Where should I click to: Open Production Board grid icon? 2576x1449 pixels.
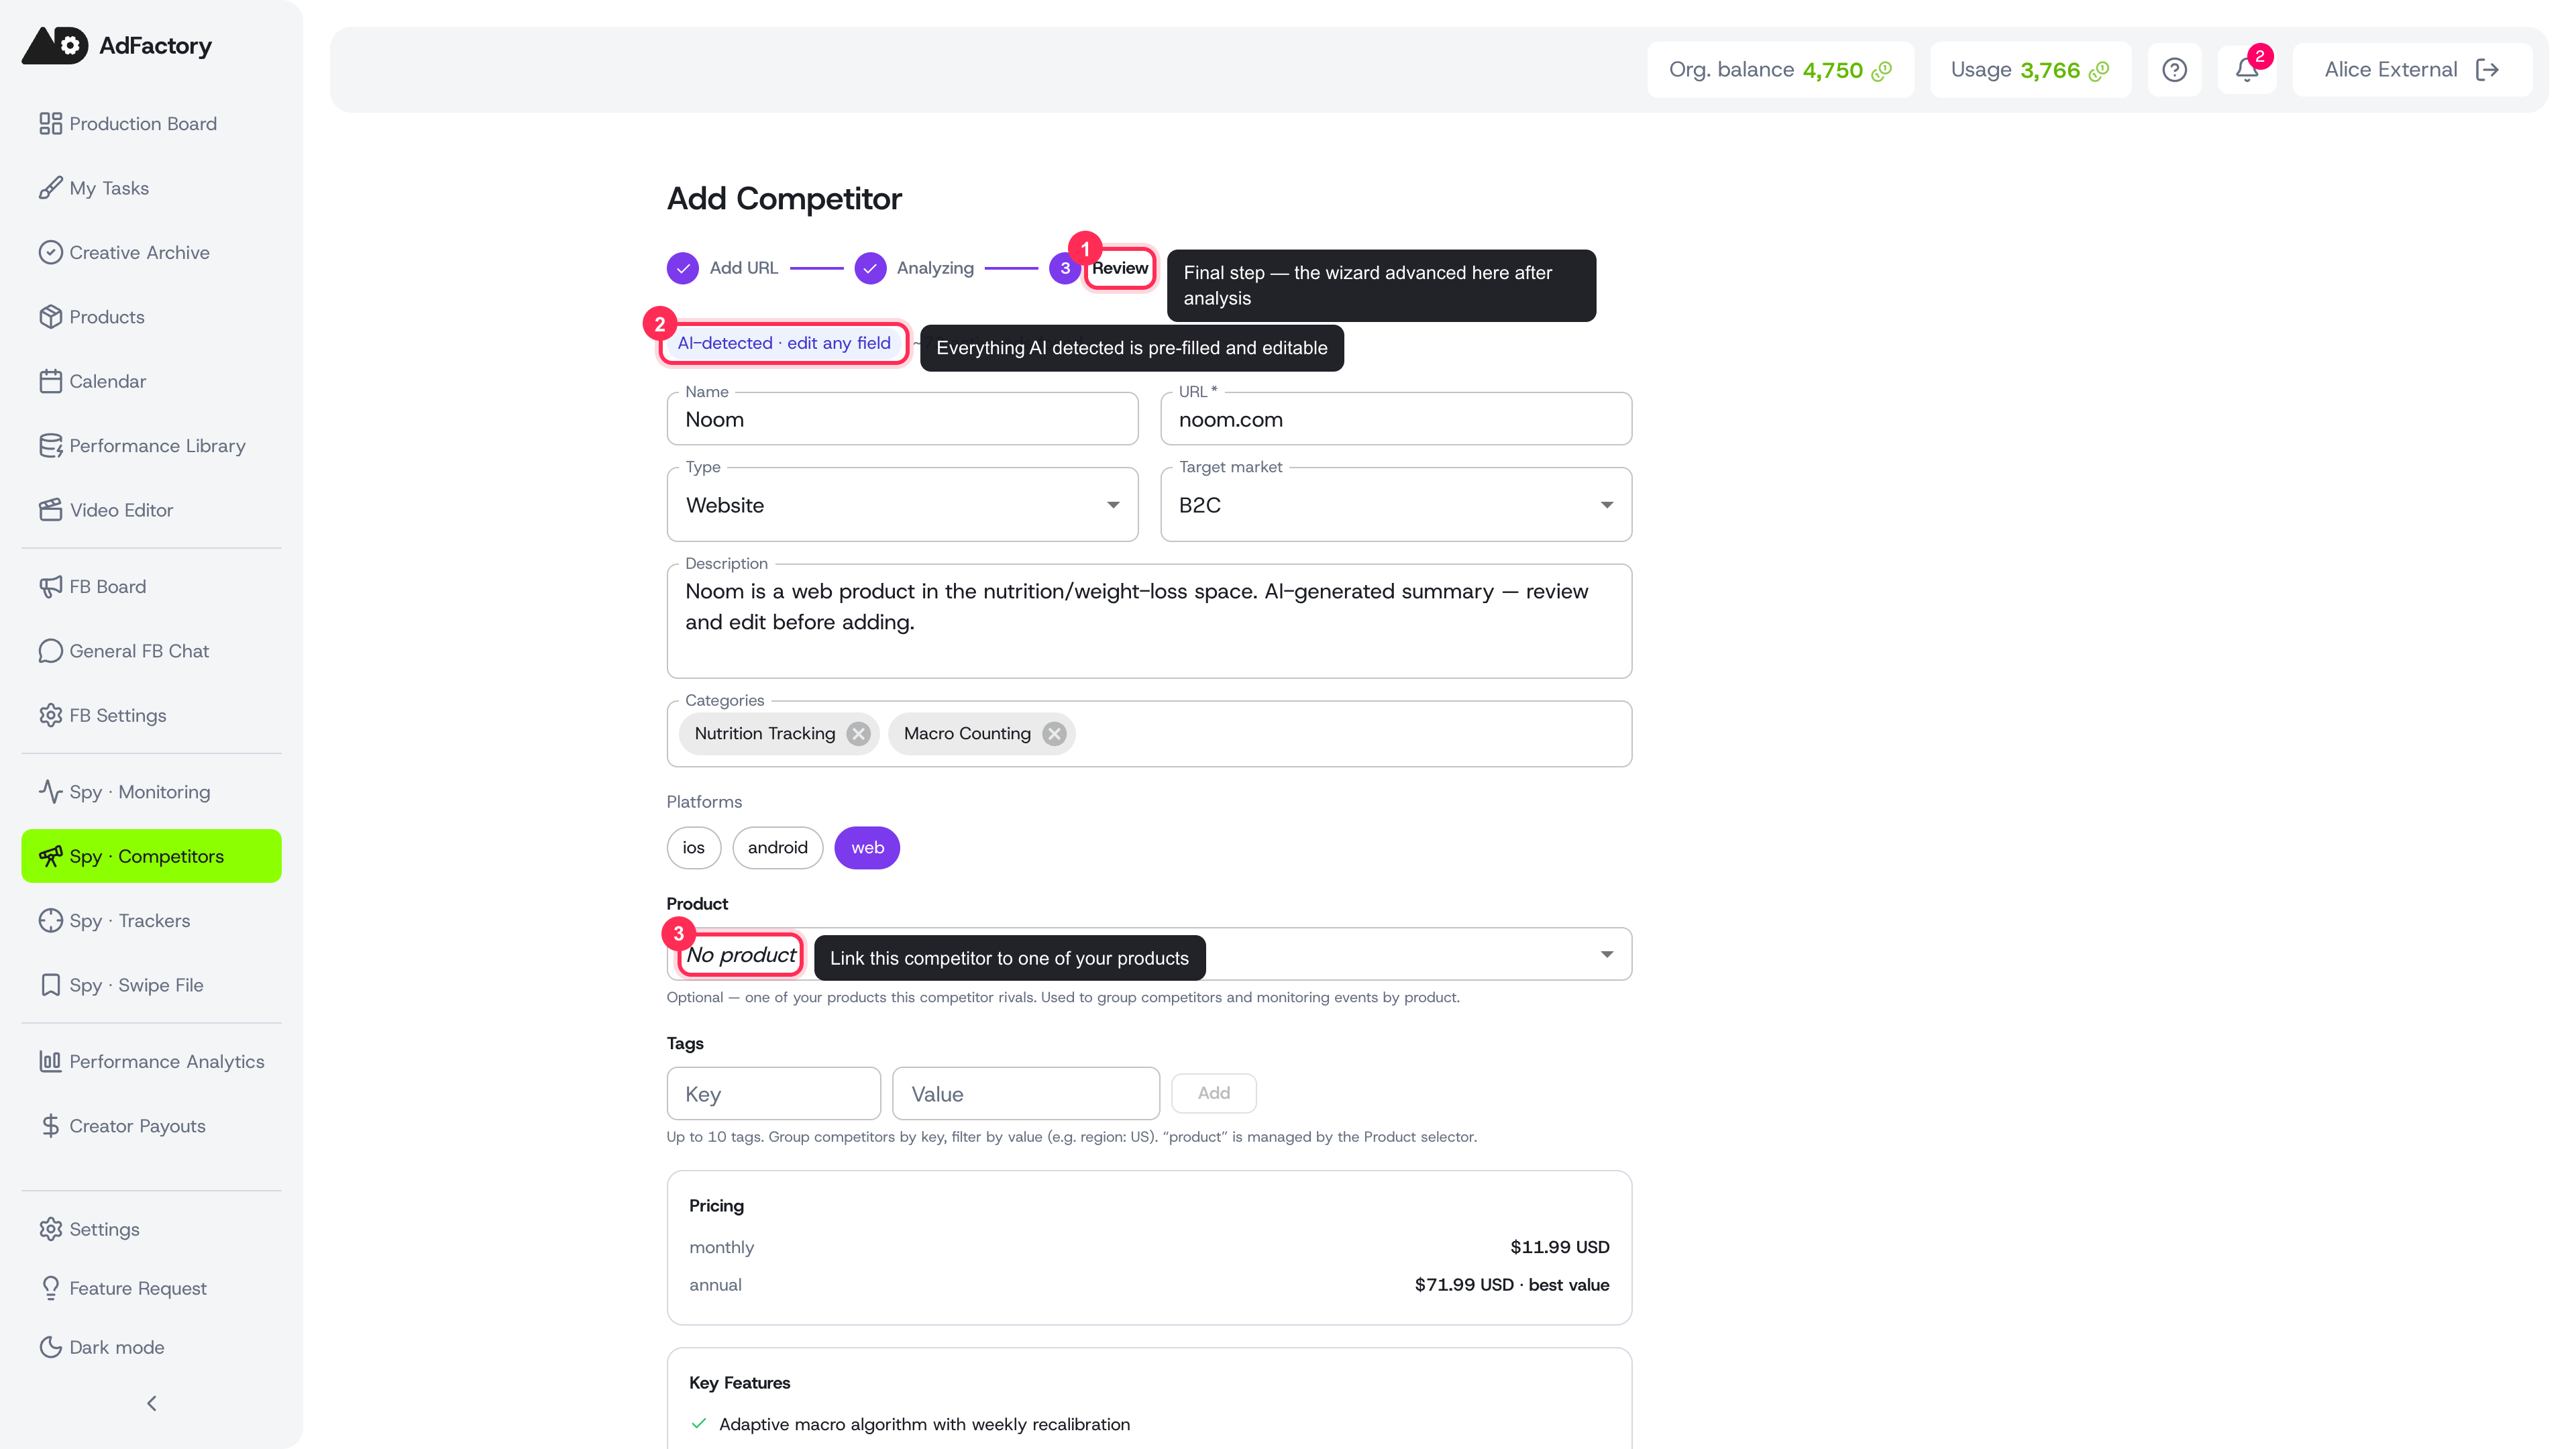50,124
